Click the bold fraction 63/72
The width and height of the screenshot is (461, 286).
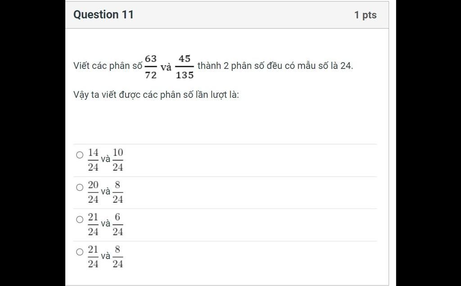[x=150, y=67]
